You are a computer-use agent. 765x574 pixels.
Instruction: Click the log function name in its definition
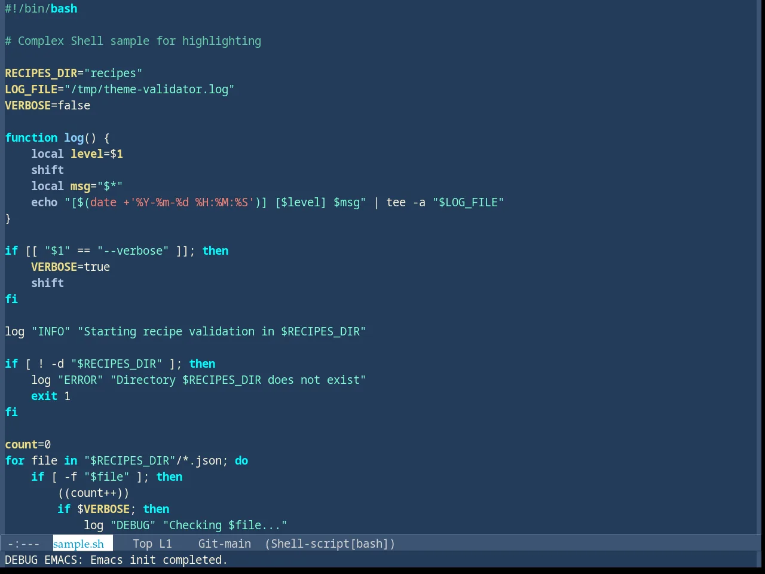74,138
